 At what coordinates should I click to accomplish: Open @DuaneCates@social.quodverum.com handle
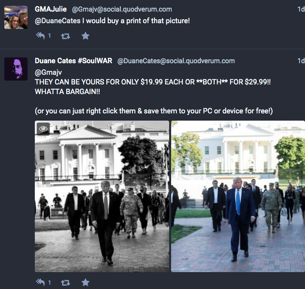point(176,61)
